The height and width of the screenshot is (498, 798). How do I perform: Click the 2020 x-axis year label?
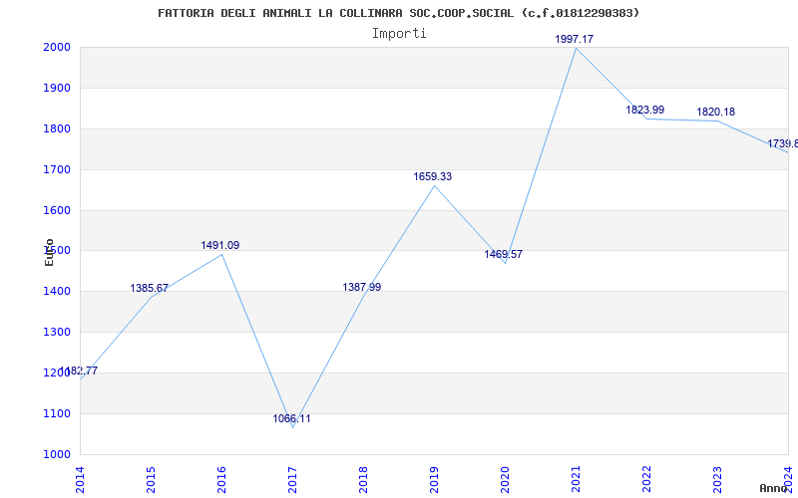505,479
